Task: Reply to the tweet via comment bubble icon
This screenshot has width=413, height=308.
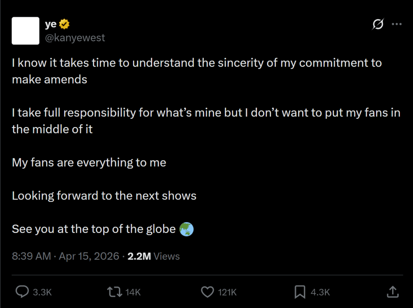Action: (23, 291)
